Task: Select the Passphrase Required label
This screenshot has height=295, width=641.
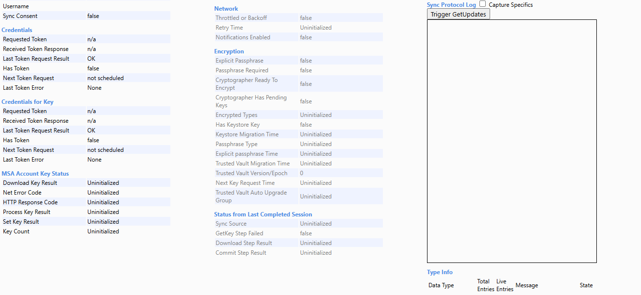Action: 242,70
